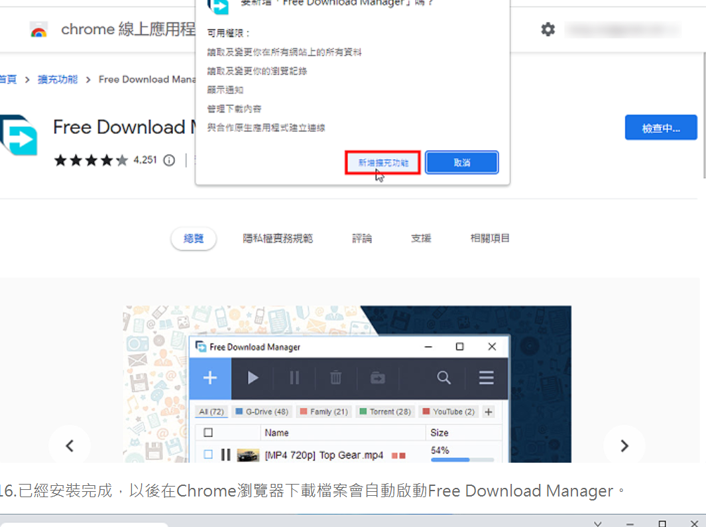Click the pause button in FDM preview toolbar
The image size is (706, 527).
tap(294, 377)
